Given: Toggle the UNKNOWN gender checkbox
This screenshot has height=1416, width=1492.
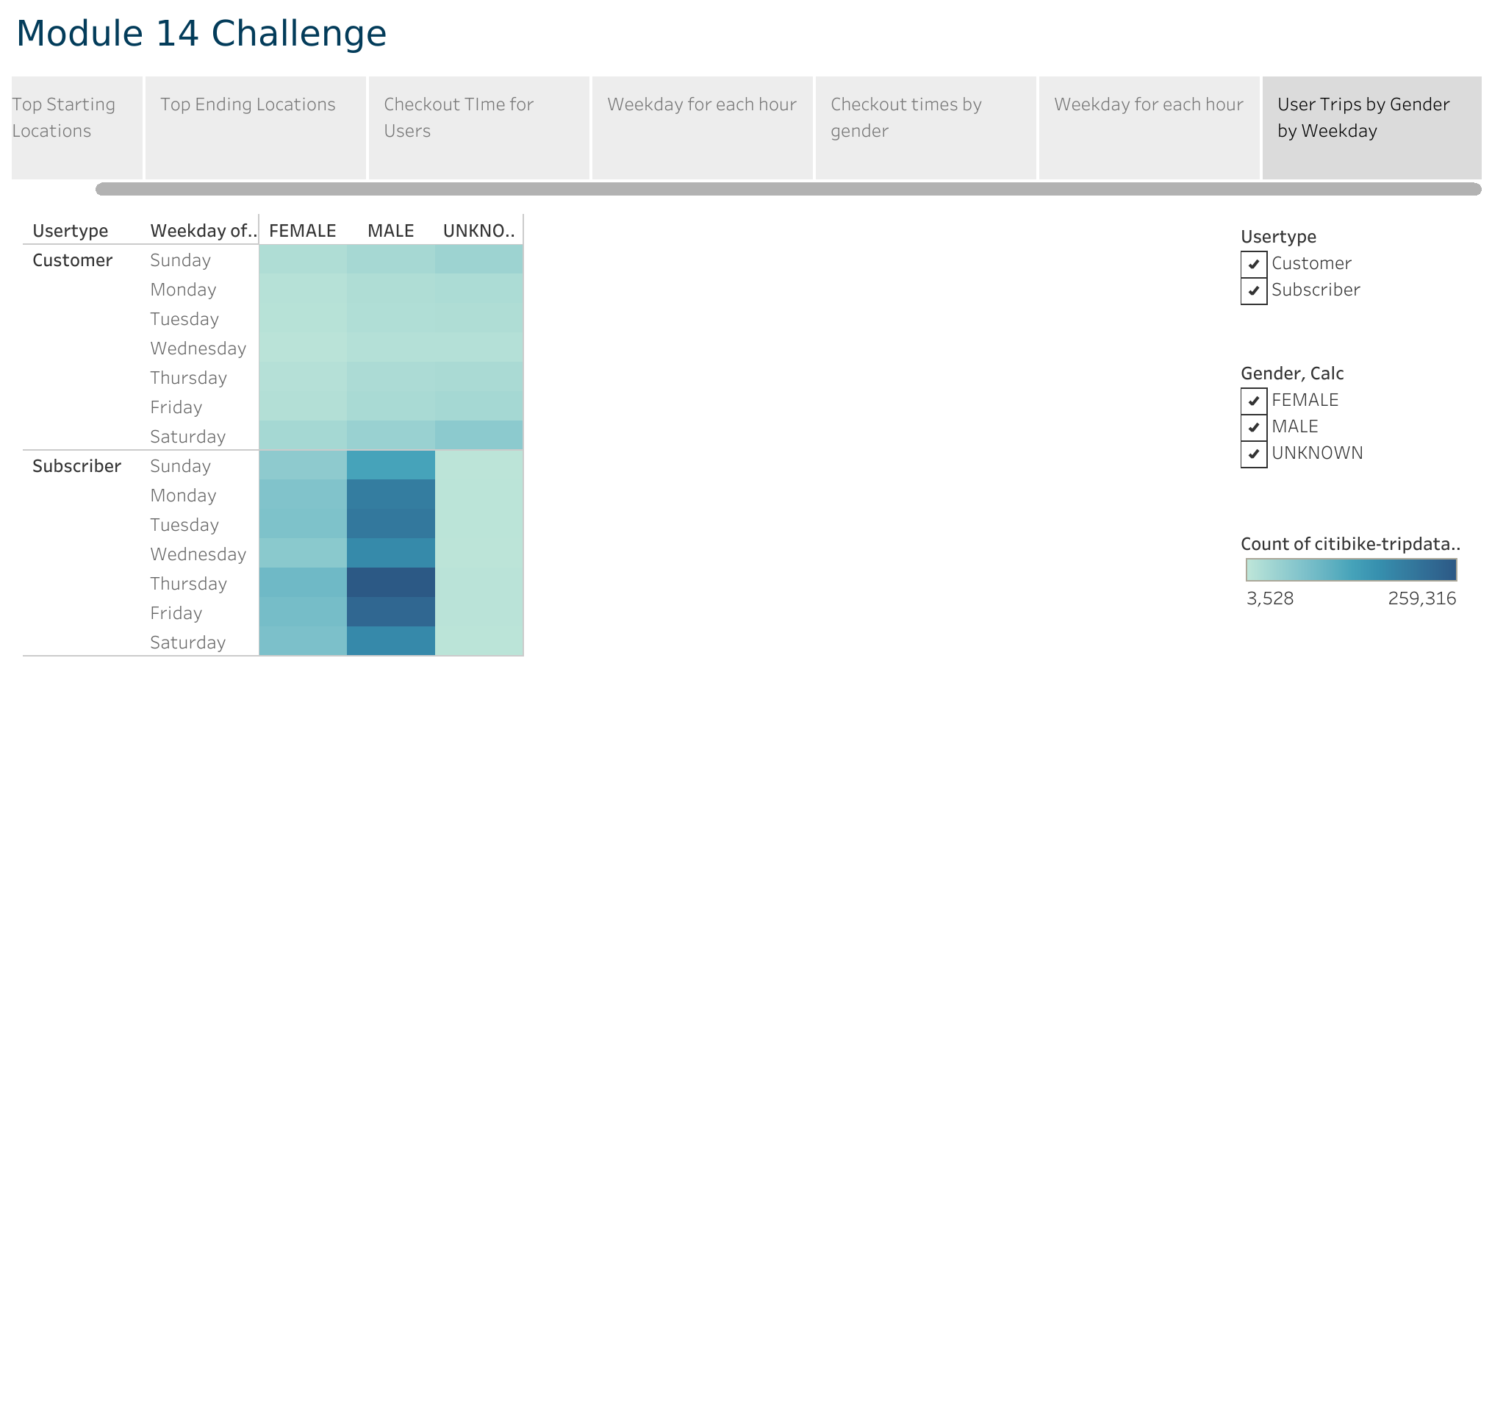Looking at the screenshot, I should [x=1253, y=454].
